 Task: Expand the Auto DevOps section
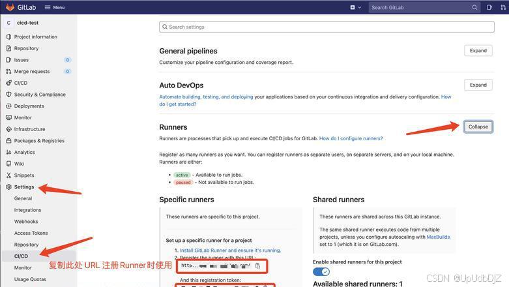point(478,85)
